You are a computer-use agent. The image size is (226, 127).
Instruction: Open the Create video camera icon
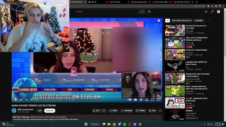coord(206,12)
